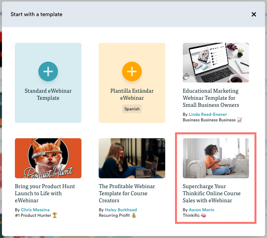Open the laptop thumbnail of Educational Marketing template
Viewport: 267px width, 238px height.
[216, 62]
